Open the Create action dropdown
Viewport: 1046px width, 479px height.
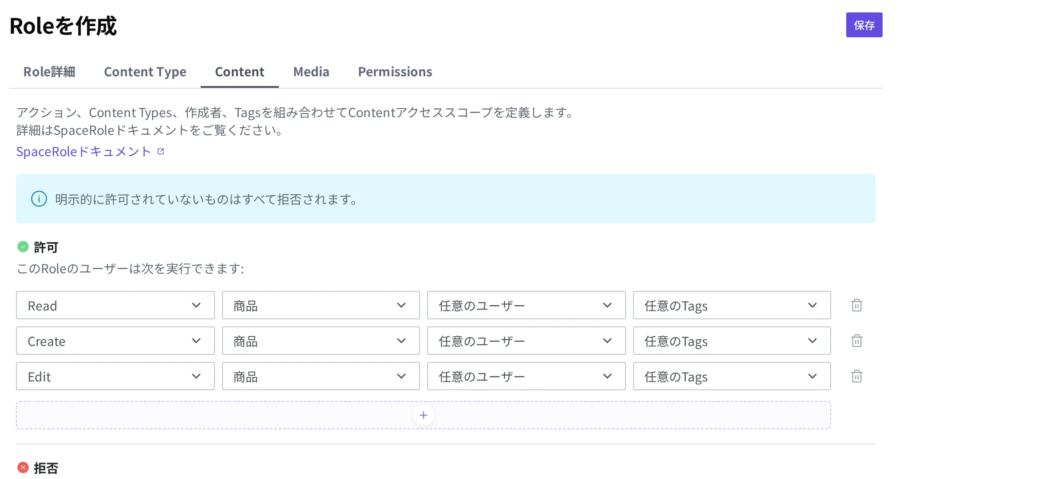(x=115, y=341)
